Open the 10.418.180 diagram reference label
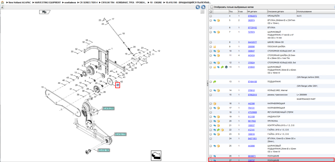 pyautogui.click(x=104, y=150)
